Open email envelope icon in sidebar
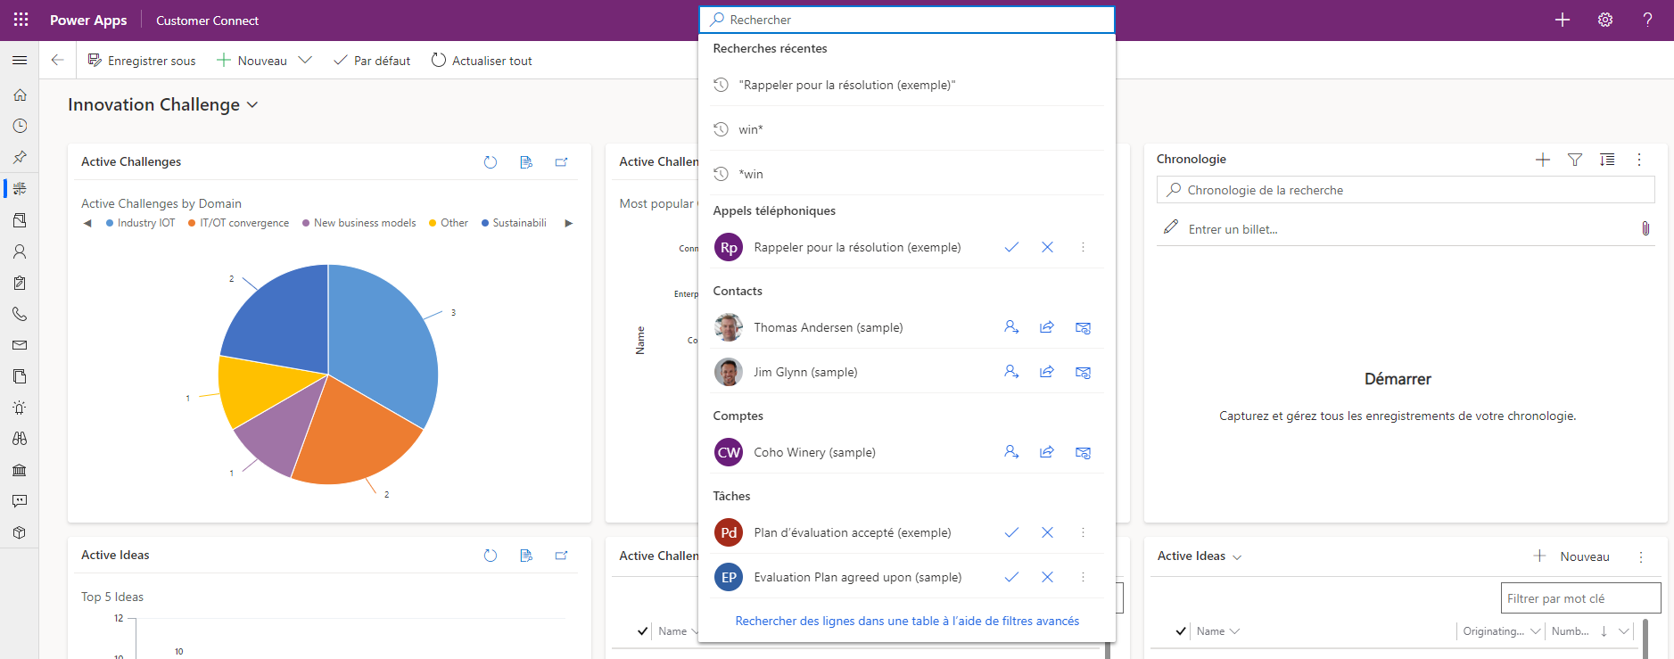 tap(20, 345)
